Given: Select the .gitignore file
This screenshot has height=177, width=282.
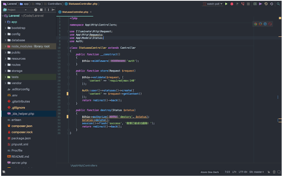Looking at the screenshot, I should (x=29, y=108).
